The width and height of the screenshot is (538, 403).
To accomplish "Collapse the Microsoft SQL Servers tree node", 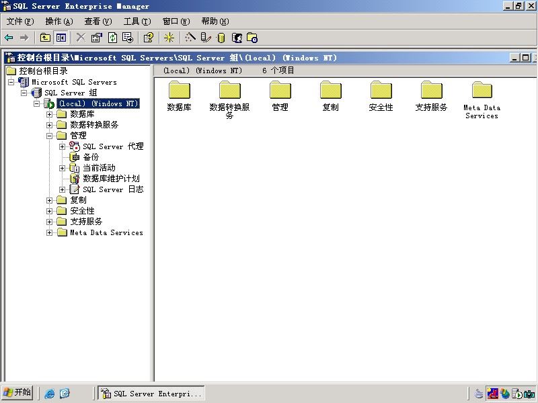I will [x=11, y=82].
